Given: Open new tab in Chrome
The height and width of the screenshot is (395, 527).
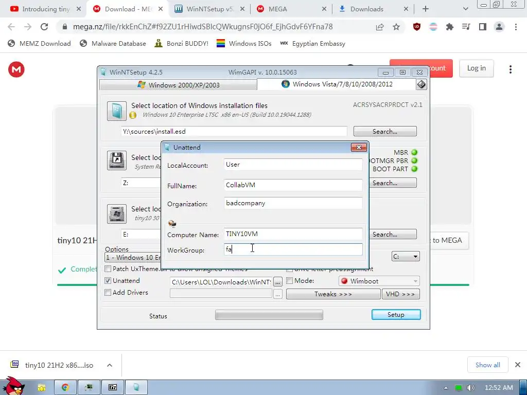Looking at the screenshot, I should [x=426, y=9].
